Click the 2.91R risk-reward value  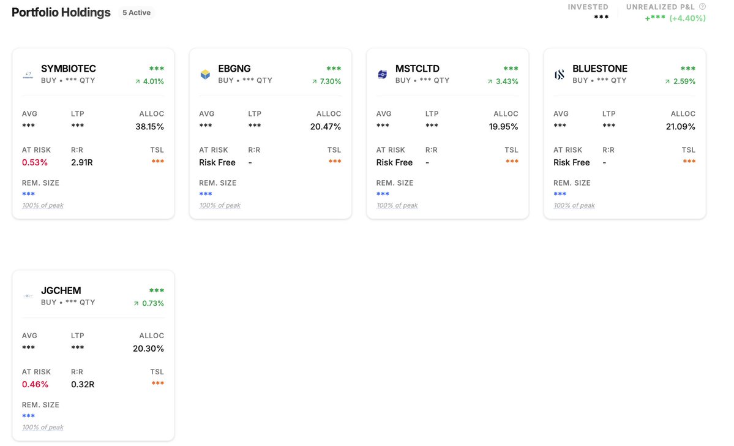[82, 162]
